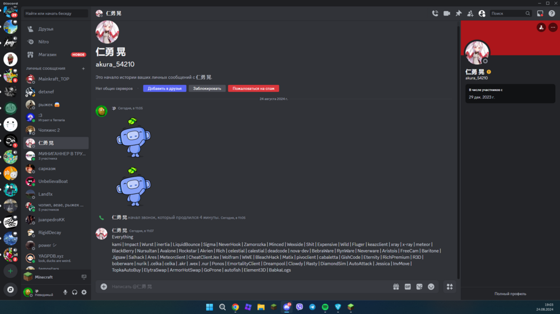
Task: Open the Nitro tab
Action: pos(55,42)
